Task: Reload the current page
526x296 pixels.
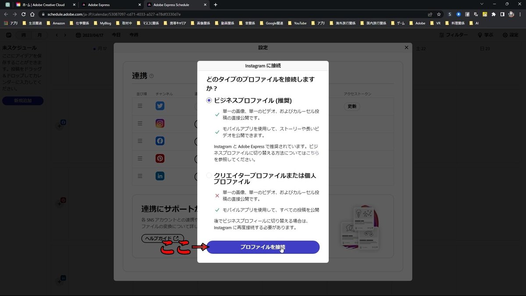Action: point(24,14)
